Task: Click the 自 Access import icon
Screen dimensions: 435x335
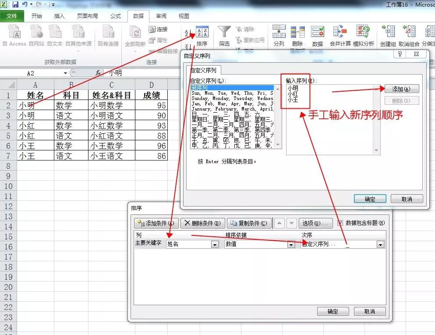Action: click(x=14, y=33)
